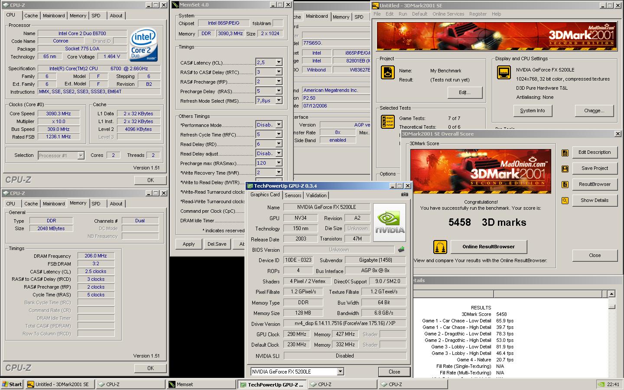This screenshot has width=624, height=390.
Task: Click Online ResultBrowser button
Action: [x=488, y=247]
